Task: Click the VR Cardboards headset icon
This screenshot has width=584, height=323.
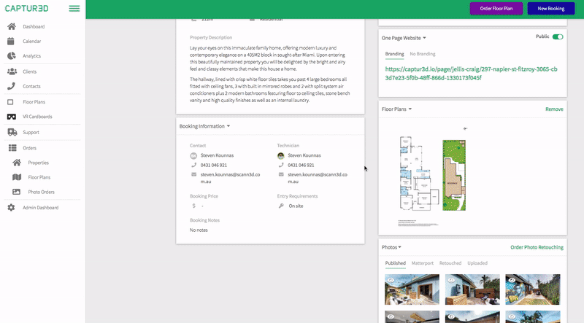Action: 12,117
